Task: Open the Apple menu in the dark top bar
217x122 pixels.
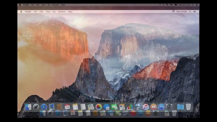Action: pyautogui.click(x=20, y=5)
